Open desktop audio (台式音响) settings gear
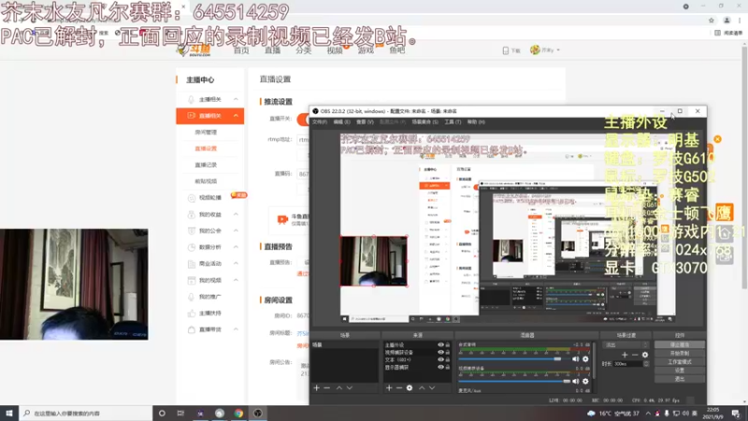This screenshot has height=421, width=748. pyautogui.click(x=585, y=359)
